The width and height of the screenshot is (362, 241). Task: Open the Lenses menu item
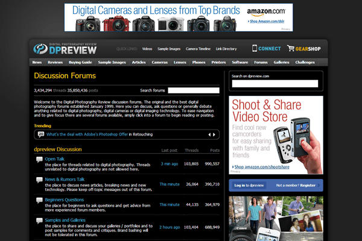[180, 62]
